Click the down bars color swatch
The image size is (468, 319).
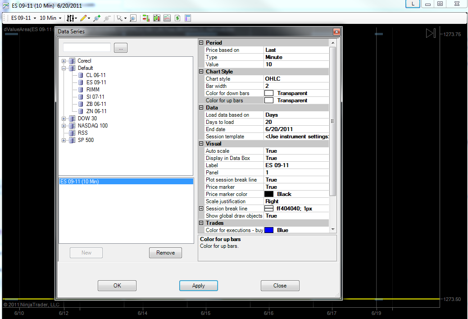click(269, 93)
